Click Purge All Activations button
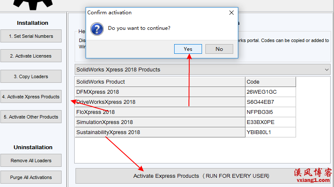Viewport: 334px width, 187px height. [x=31, y=177]
